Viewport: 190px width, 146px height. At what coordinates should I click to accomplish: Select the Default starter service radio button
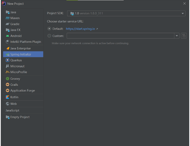coord(49,29)
